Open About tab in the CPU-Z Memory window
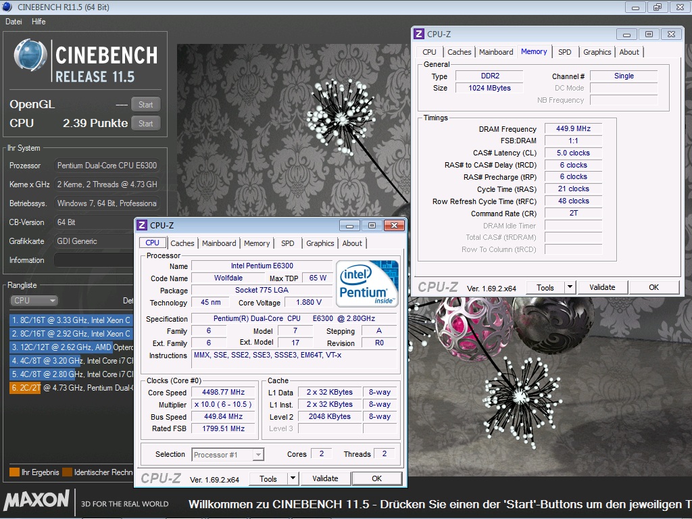692x519 pixels. click(x=629, y=52)
